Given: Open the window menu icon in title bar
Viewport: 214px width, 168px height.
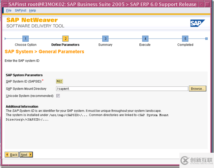Looking at the screenshot, I should tap(5, 5).
